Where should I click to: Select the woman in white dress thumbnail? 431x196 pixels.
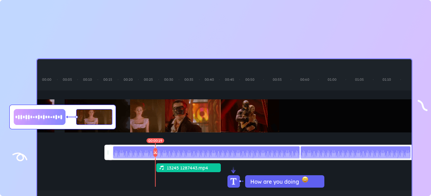coord(148,116)
